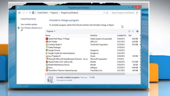Open the address bar history dropdown
Screen dimensions: 170x96
coord(104,13)
